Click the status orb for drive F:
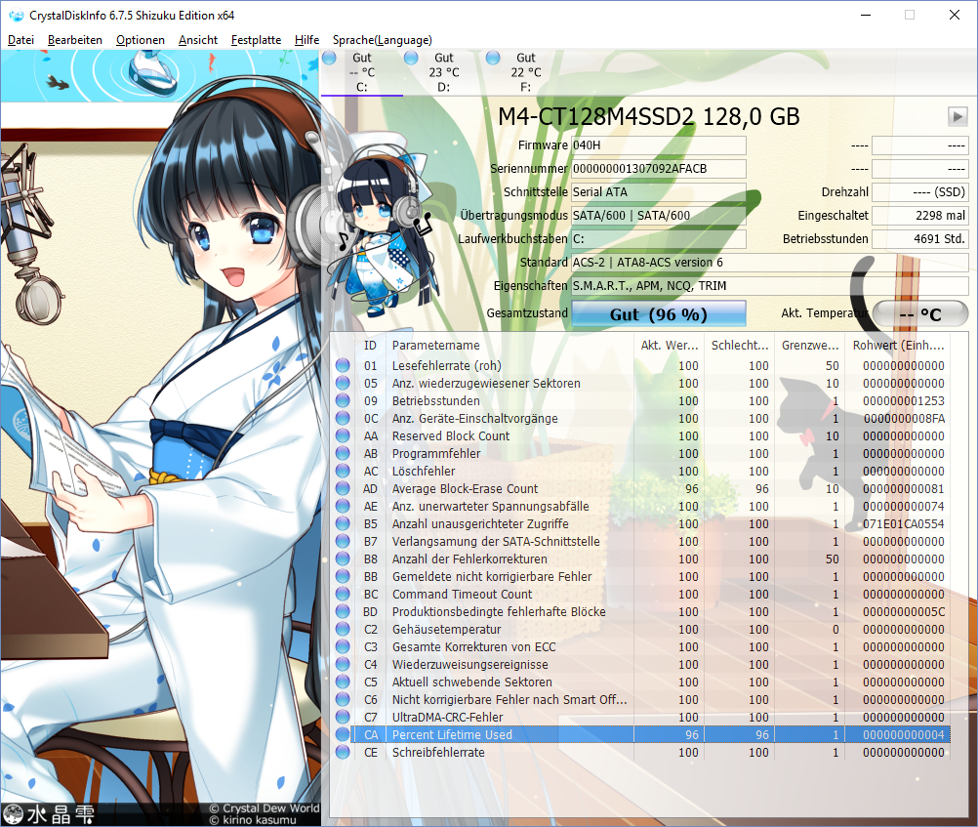 coord(493,58)
